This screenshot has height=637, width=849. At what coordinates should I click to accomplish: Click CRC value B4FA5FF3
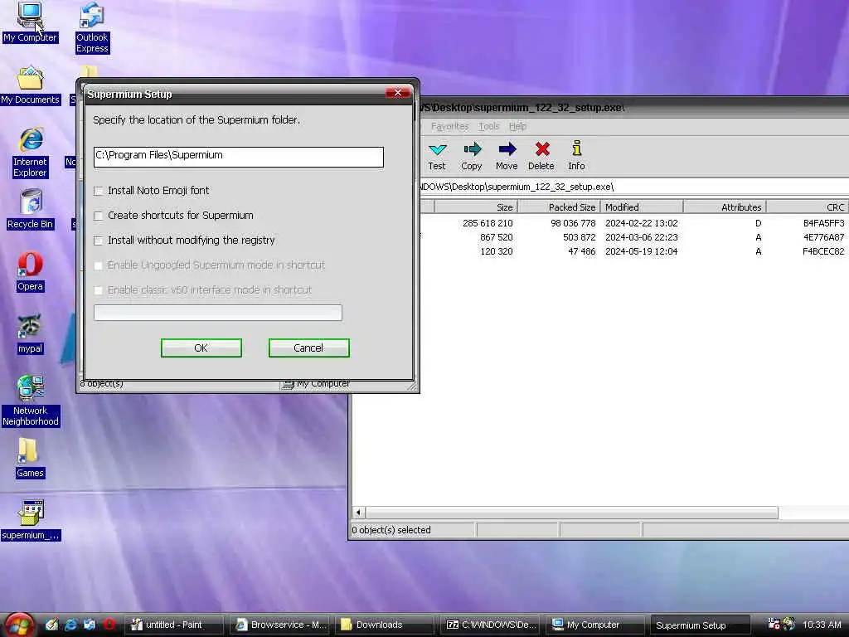[x=823, y=223]
